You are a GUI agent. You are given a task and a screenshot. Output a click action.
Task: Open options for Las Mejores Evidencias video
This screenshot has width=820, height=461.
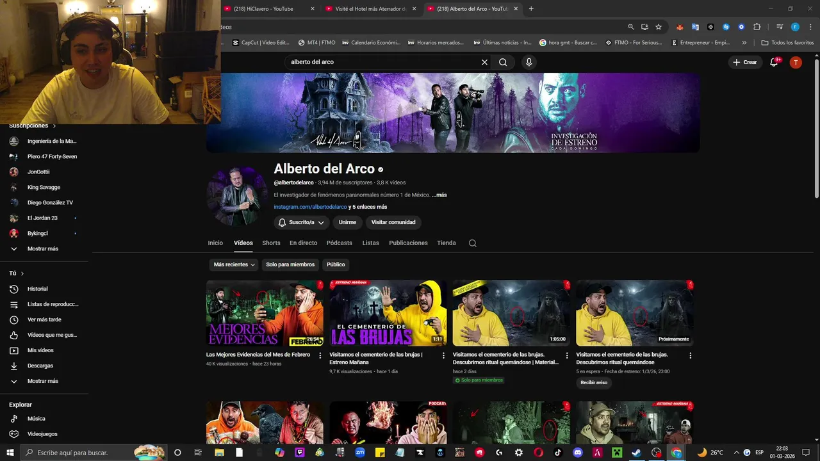pyautogui.click(x=320, y=355)
